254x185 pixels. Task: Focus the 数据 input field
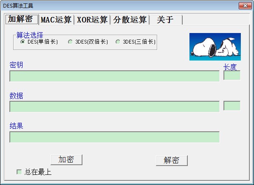(115, 107)
